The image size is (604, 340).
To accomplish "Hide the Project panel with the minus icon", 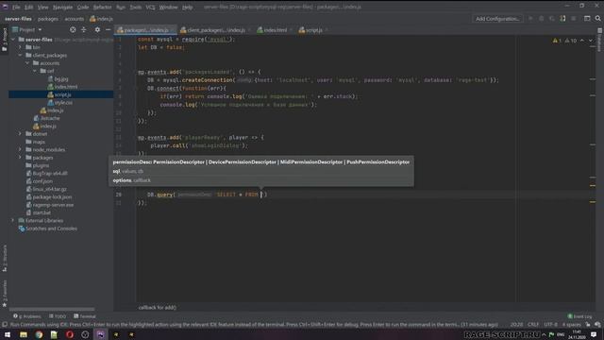I will (x=108, y=29).
